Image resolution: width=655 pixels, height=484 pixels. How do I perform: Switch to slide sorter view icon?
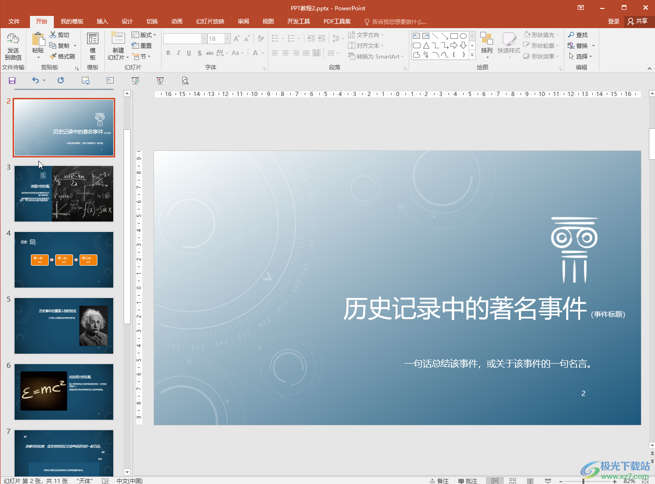513,481
